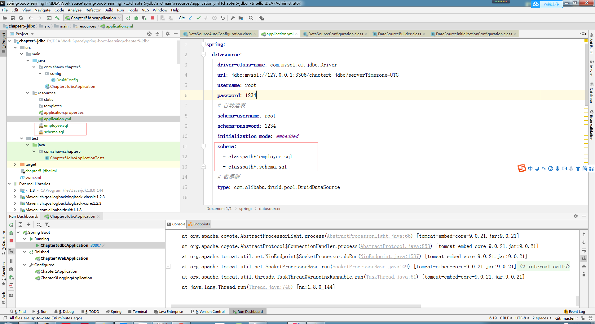595x324 pixels.
Task: Toggle tool window quick-access icon at status bar
Action: click(5, 318)
